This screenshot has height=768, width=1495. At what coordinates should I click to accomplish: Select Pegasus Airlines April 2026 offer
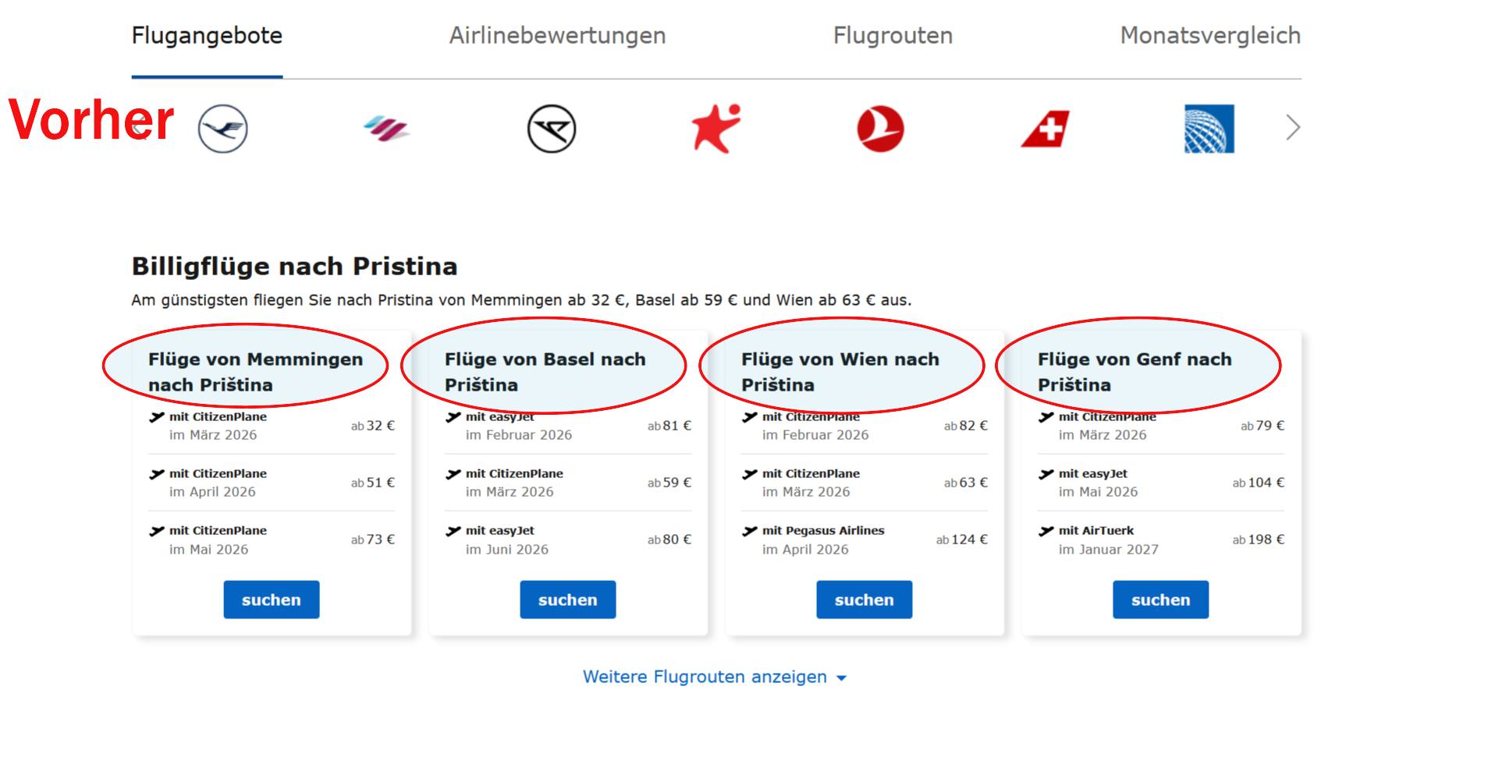(x=864, y=540)
